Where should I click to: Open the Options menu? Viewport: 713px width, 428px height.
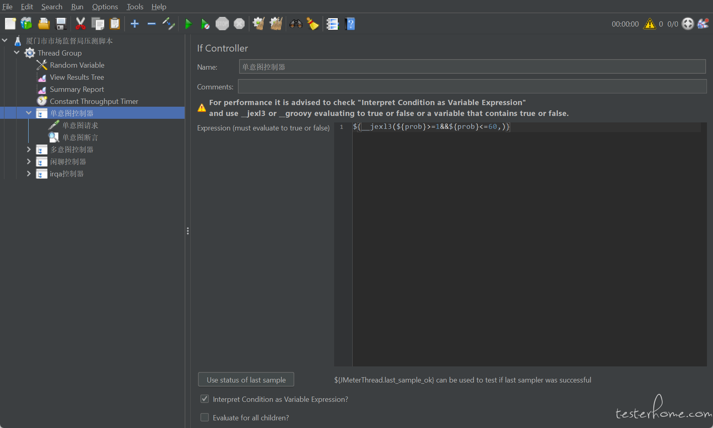(105, 7)
